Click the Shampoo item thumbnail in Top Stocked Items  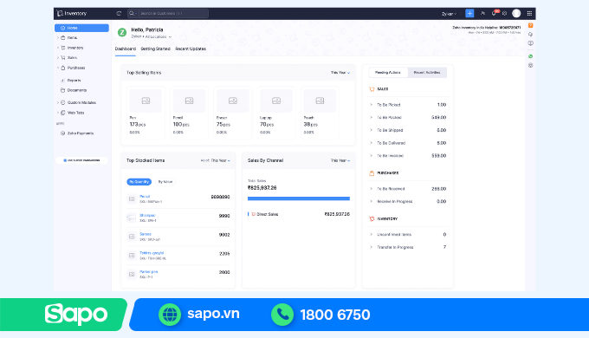coord(132,218)
